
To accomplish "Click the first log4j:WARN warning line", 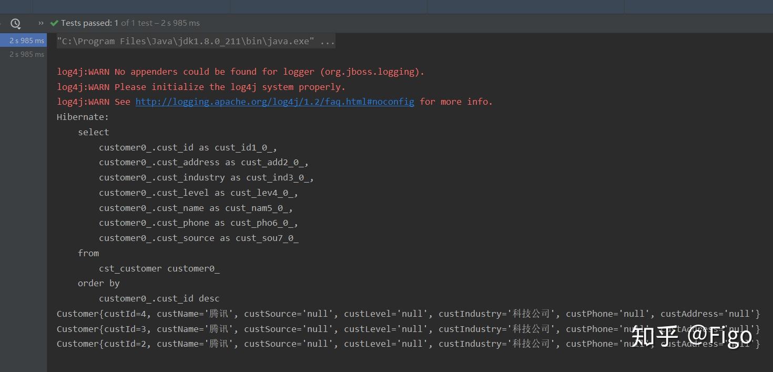I will [240, 71].
